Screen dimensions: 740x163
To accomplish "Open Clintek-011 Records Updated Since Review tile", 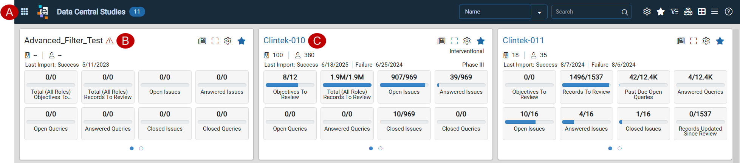I will click(700, 124).
